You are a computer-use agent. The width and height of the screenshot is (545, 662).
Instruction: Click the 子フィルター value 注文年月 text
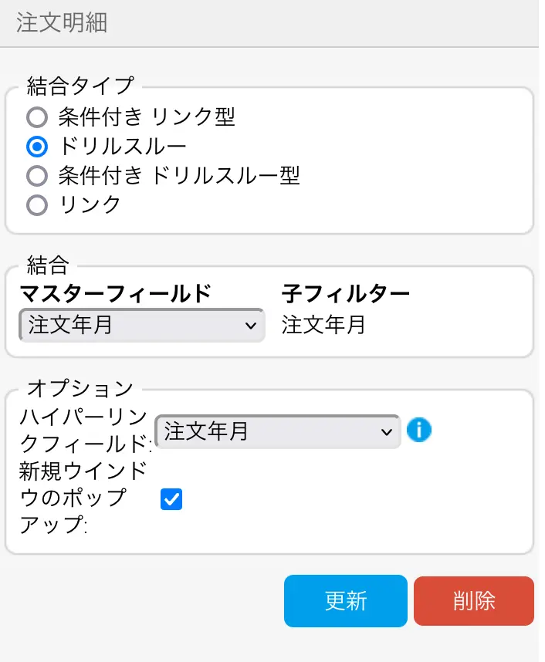tap(323, 325)
